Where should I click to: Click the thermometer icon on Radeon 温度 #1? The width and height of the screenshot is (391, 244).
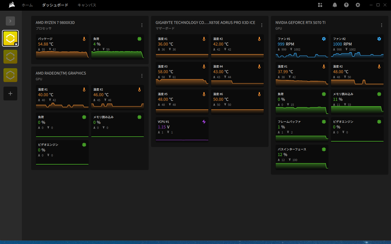(84, 89)
